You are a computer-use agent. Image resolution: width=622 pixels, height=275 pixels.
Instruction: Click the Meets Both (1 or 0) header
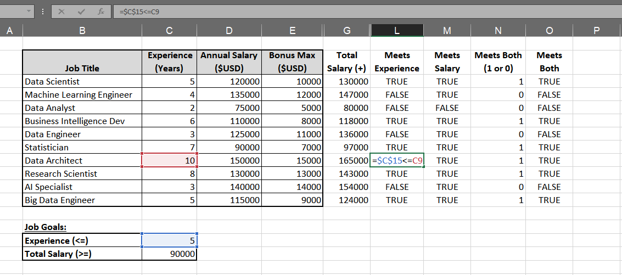(x=498, y=63)
